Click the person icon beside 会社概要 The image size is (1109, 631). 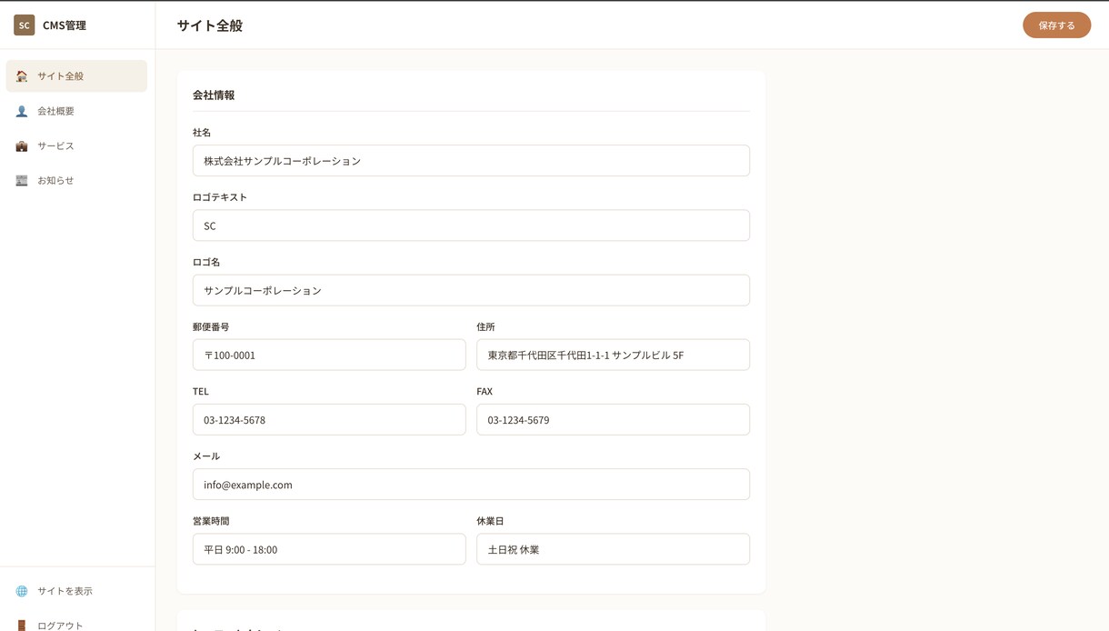pyautogui.click(x=22, y=111)
